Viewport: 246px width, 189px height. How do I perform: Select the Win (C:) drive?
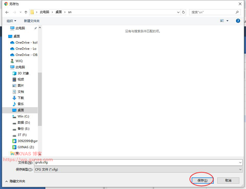22,116
